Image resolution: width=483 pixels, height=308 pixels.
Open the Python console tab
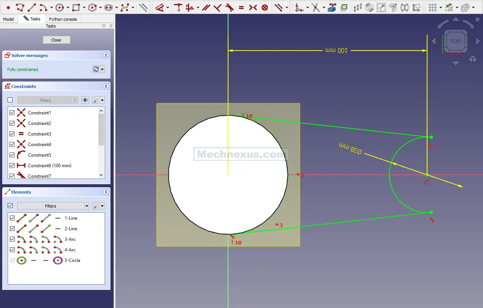pos(63,19)
